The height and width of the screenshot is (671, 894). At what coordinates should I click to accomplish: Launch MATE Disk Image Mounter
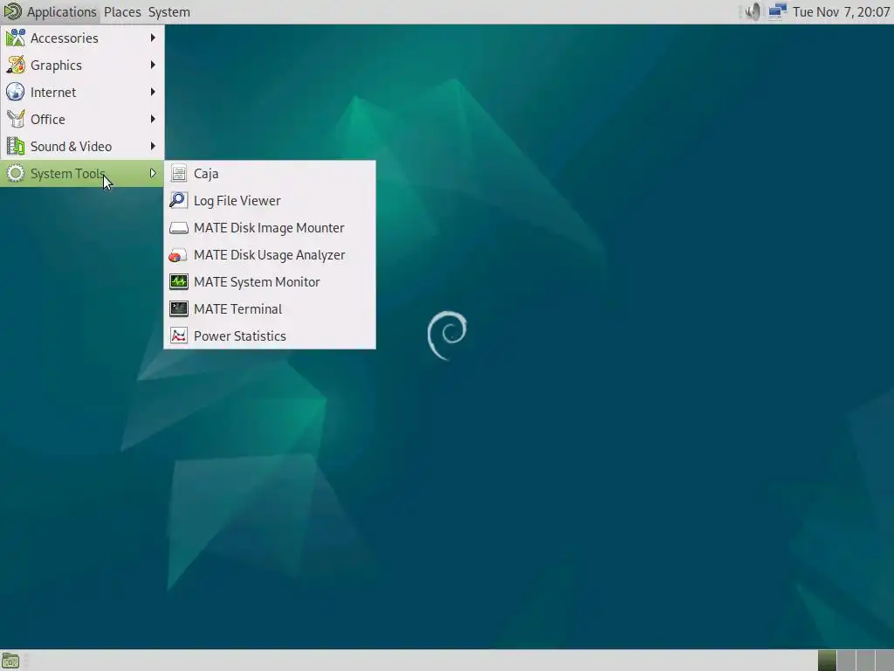click(270, 228)
